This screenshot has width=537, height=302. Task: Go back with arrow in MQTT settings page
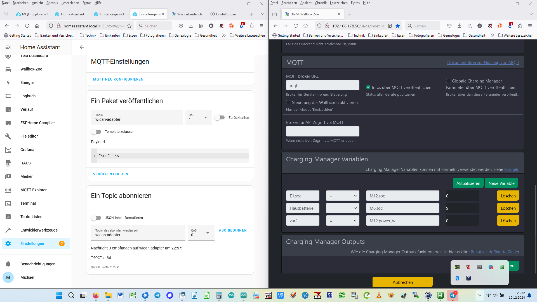coord(82,48)
